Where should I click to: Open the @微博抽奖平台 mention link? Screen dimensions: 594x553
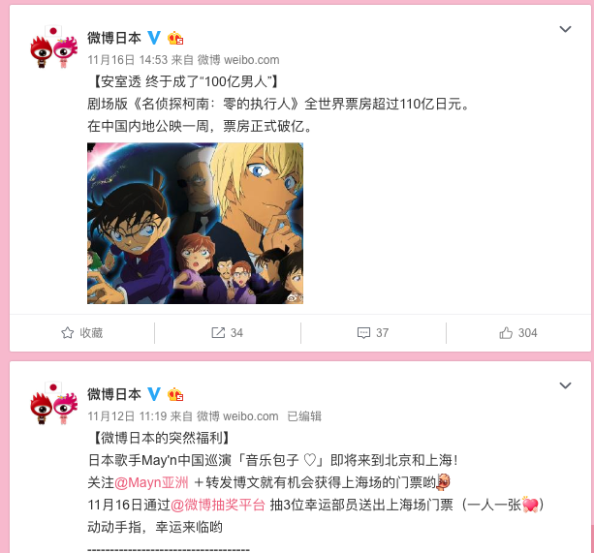point(218,505)
